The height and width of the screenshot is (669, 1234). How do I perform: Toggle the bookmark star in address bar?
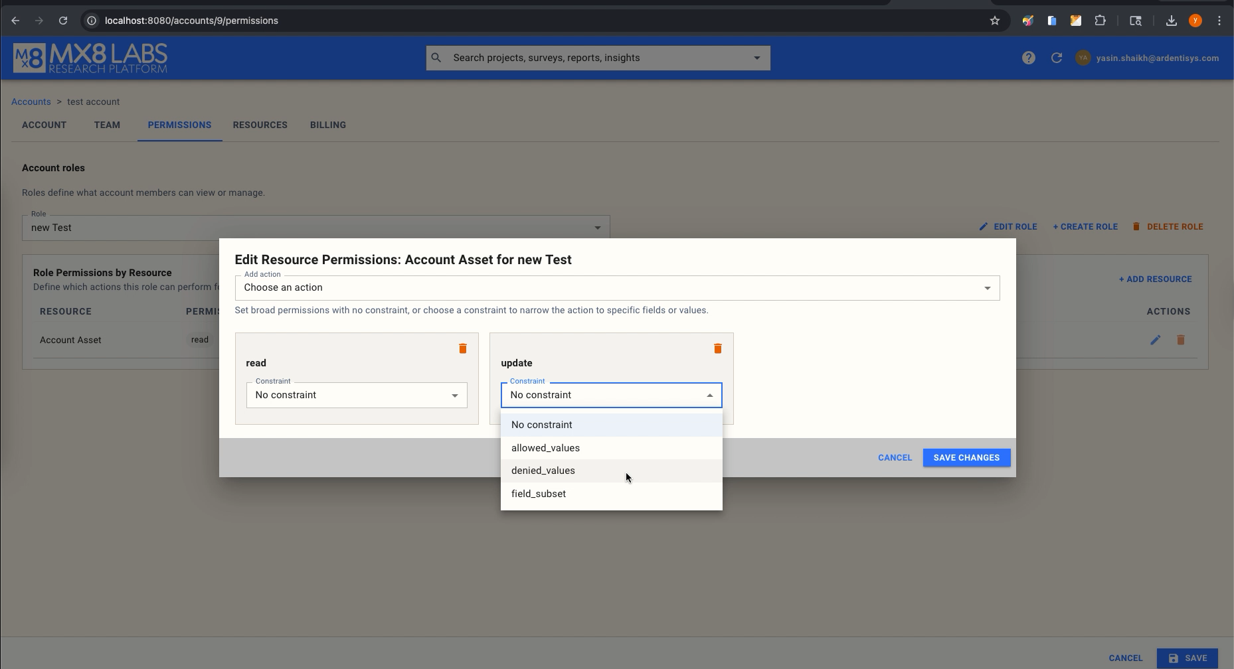(x=994, y=21)
